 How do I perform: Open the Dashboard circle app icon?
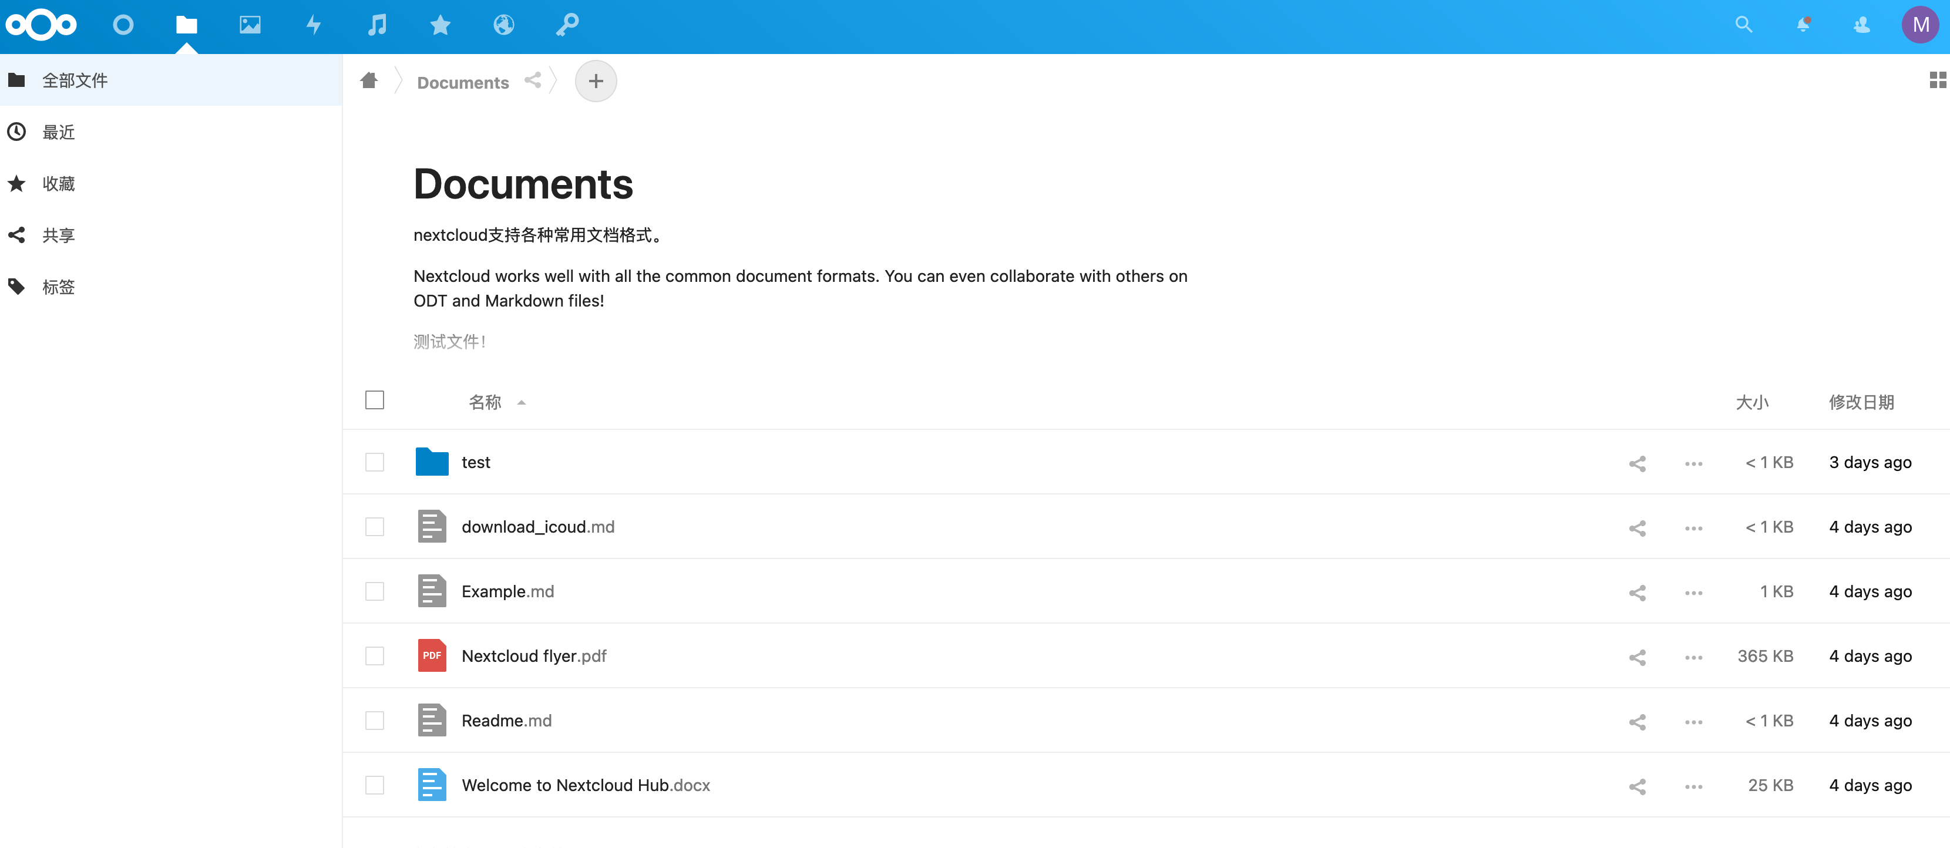(123, 25)
